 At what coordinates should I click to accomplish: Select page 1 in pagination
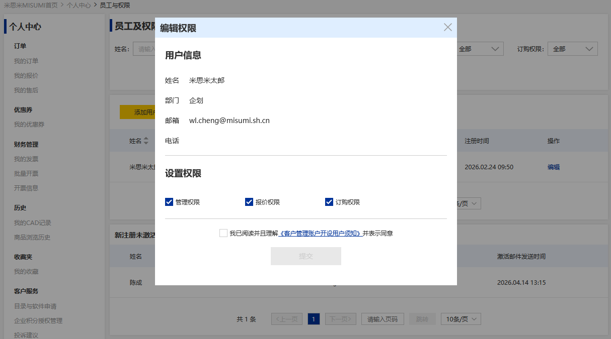tap(314, 319)
